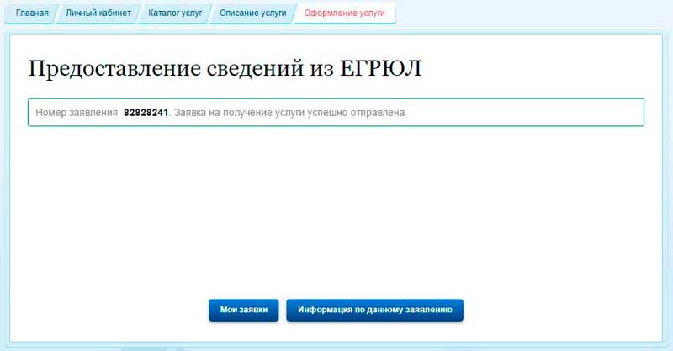Open Информация по данному заявлению
This screenshot has width=673, height=351.
point(374,310)
